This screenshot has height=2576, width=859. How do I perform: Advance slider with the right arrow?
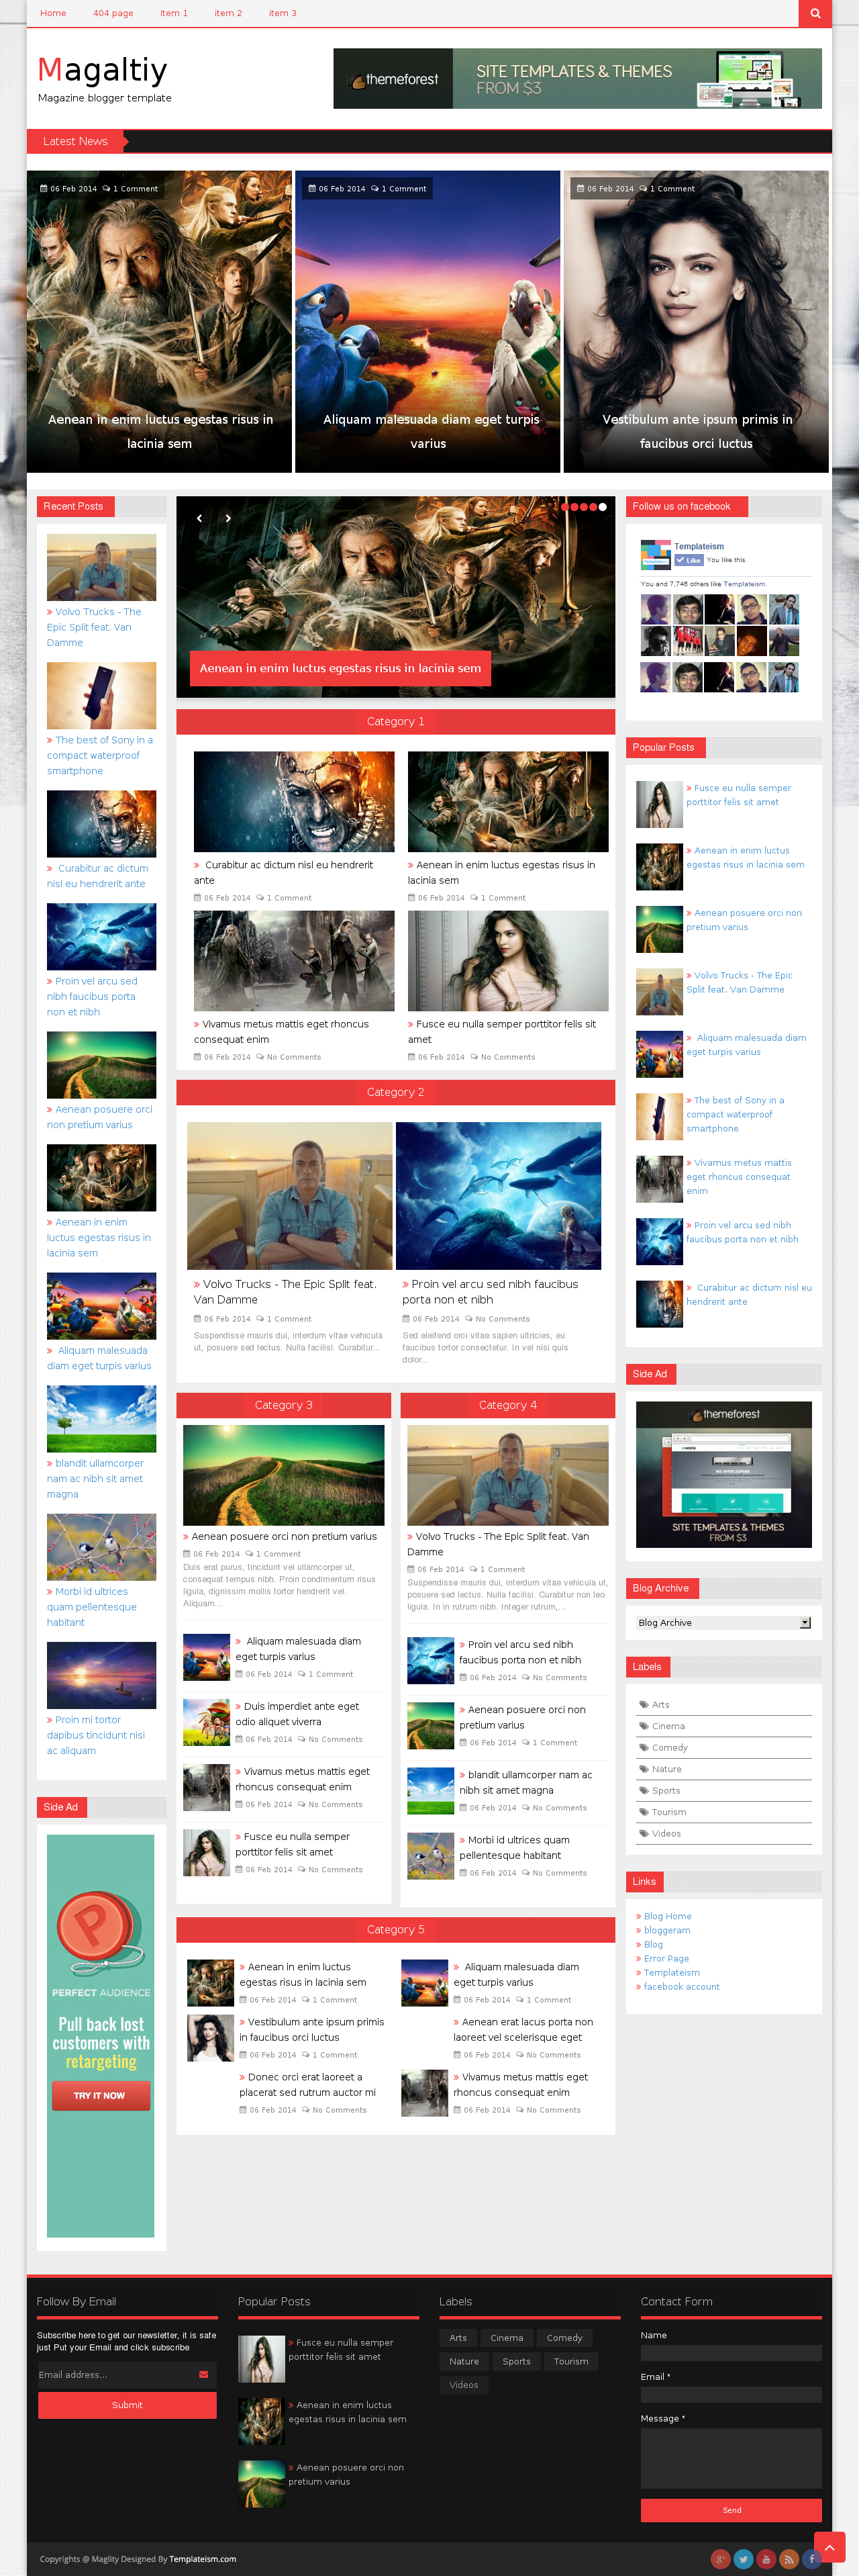(228, 518)
